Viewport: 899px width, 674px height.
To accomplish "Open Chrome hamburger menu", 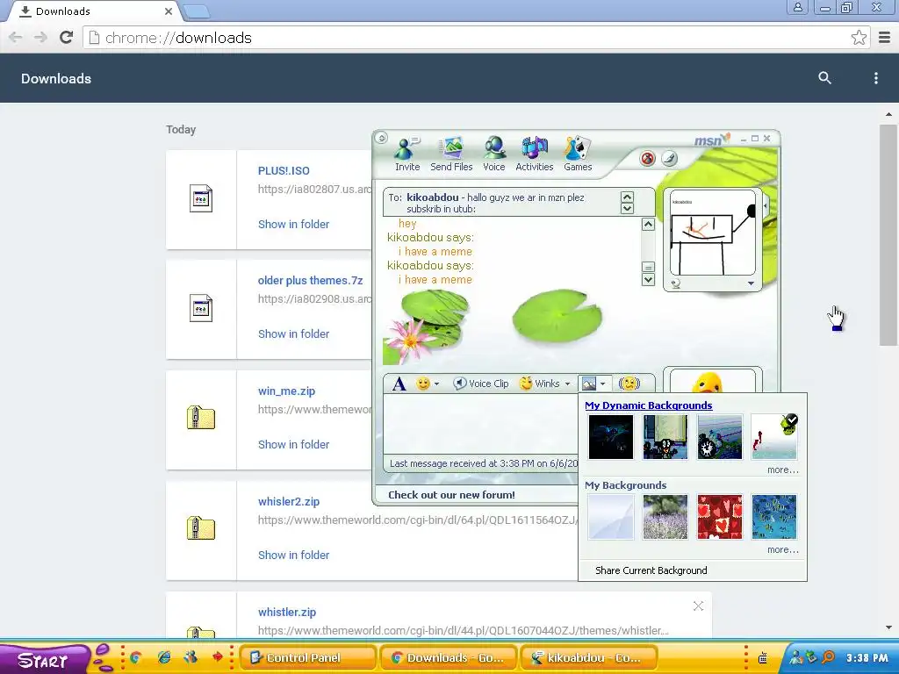I will [885, 38].
